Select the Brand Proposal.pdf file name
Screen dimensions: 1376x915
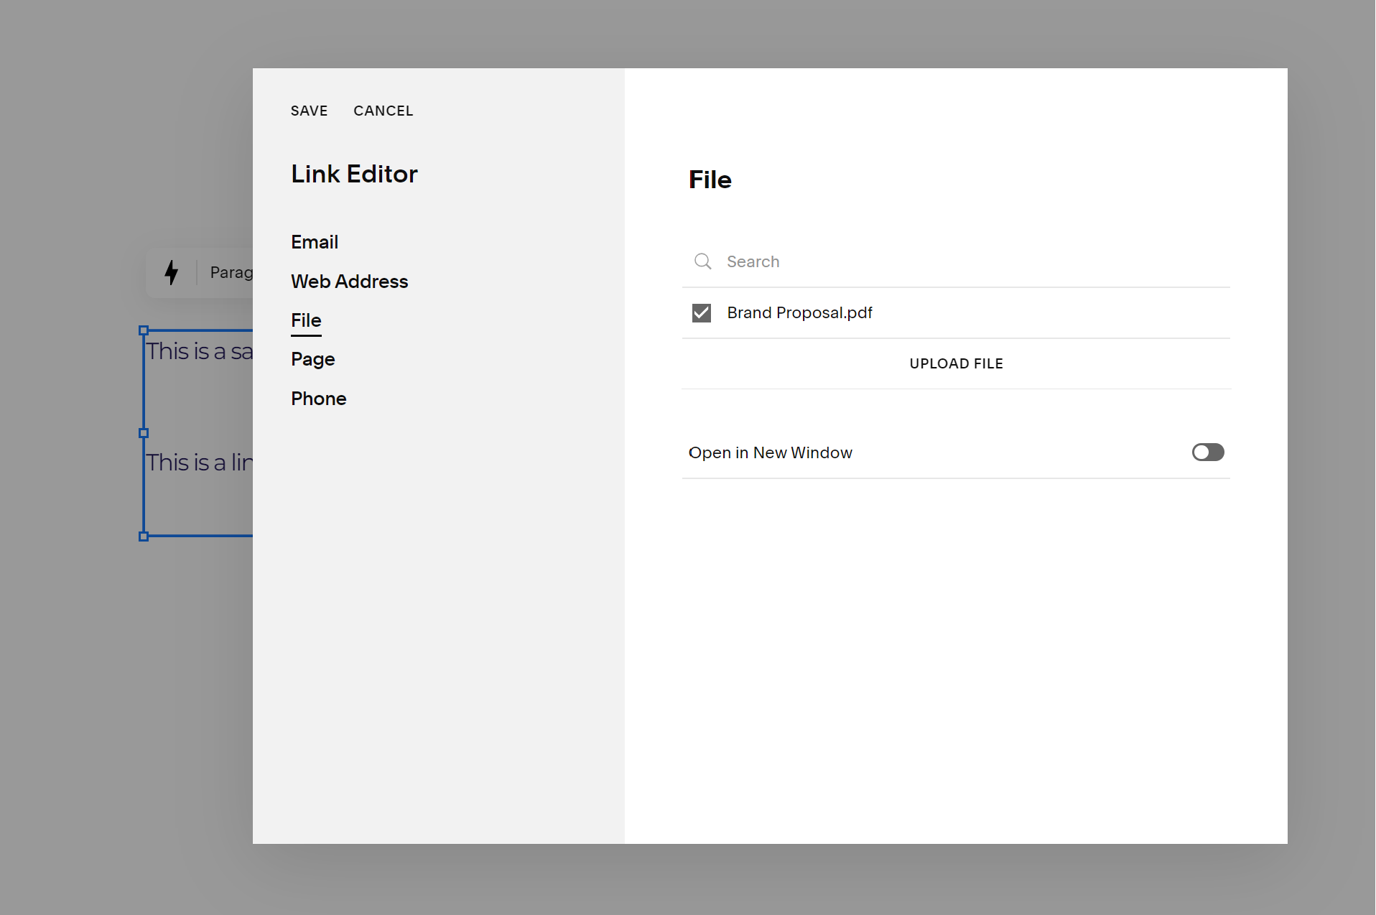point(799,312)
